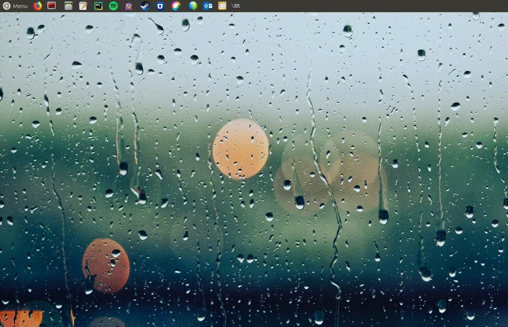This screenshot has width=508, height=327.
Task: Open Outlook from the panel
Action: (x=208, y=6)
